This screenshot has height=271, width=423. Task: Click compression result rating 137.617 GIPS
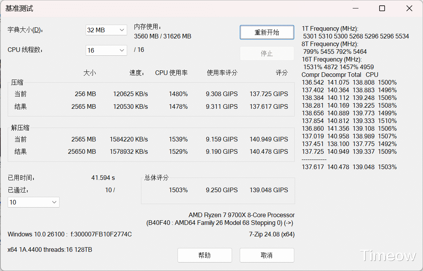pos(269,106)
